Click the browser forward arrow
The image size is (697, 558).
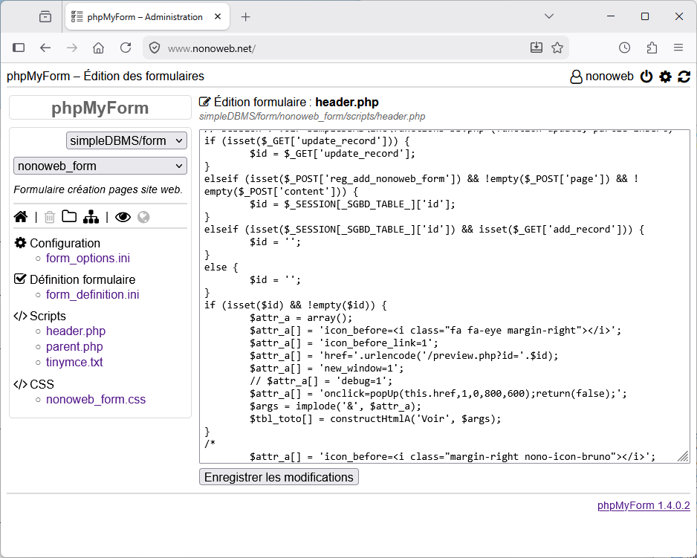(x=72, y=48)
